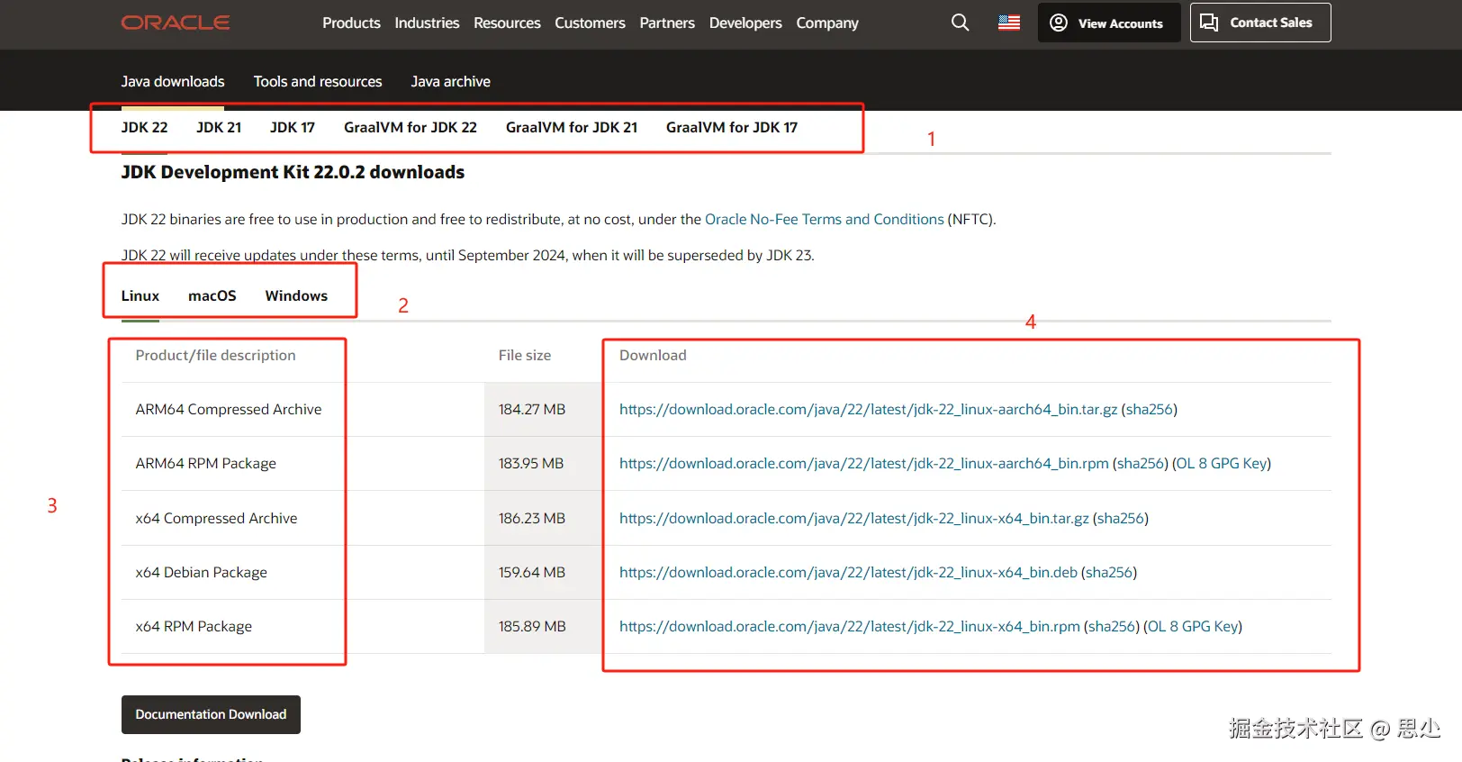Viewport: 1462px width, 762px height.
Task: Click the x64 RPM Package cell
Action: coord(194,626)
